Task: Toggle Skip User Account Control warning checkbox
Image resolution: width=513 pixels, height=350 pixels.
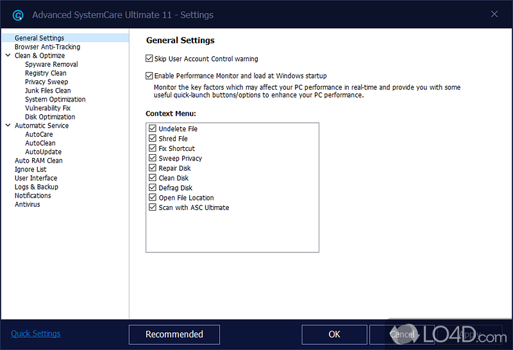Action: pyautogui.click(x=149, y=59)
